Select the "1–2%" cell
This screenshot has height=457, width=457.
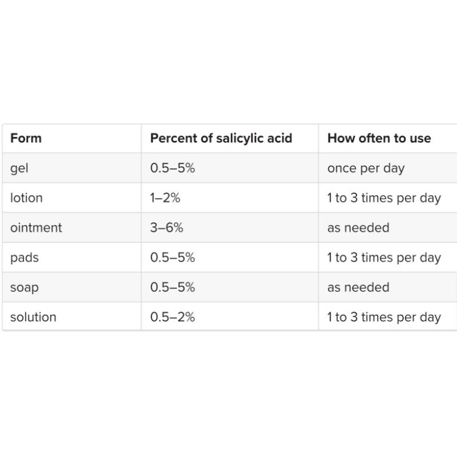pos(165,198)
